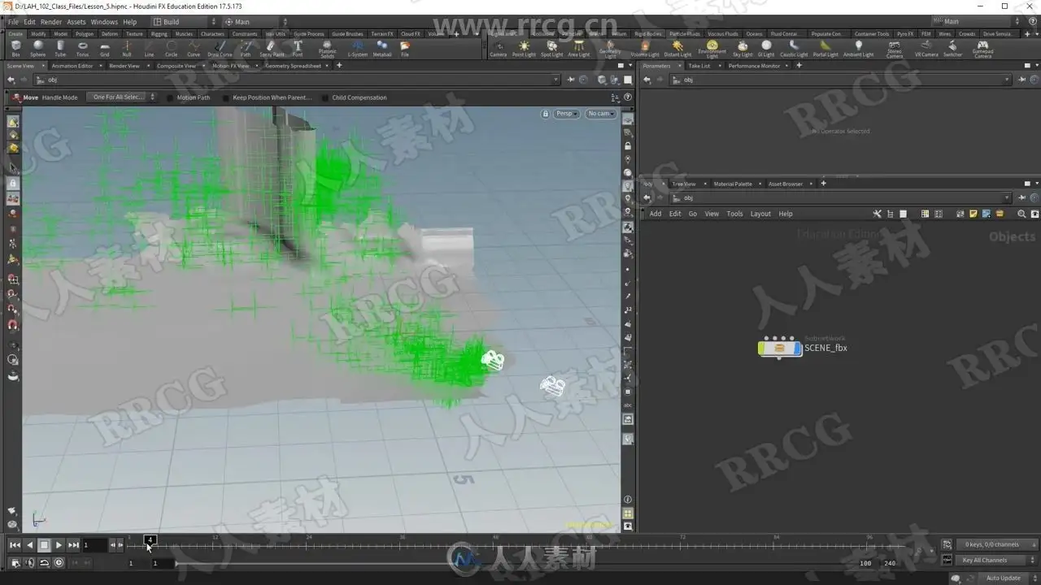Click the File shelf tool
Viewport: 1041px width, 585px height.
(405, 49)
